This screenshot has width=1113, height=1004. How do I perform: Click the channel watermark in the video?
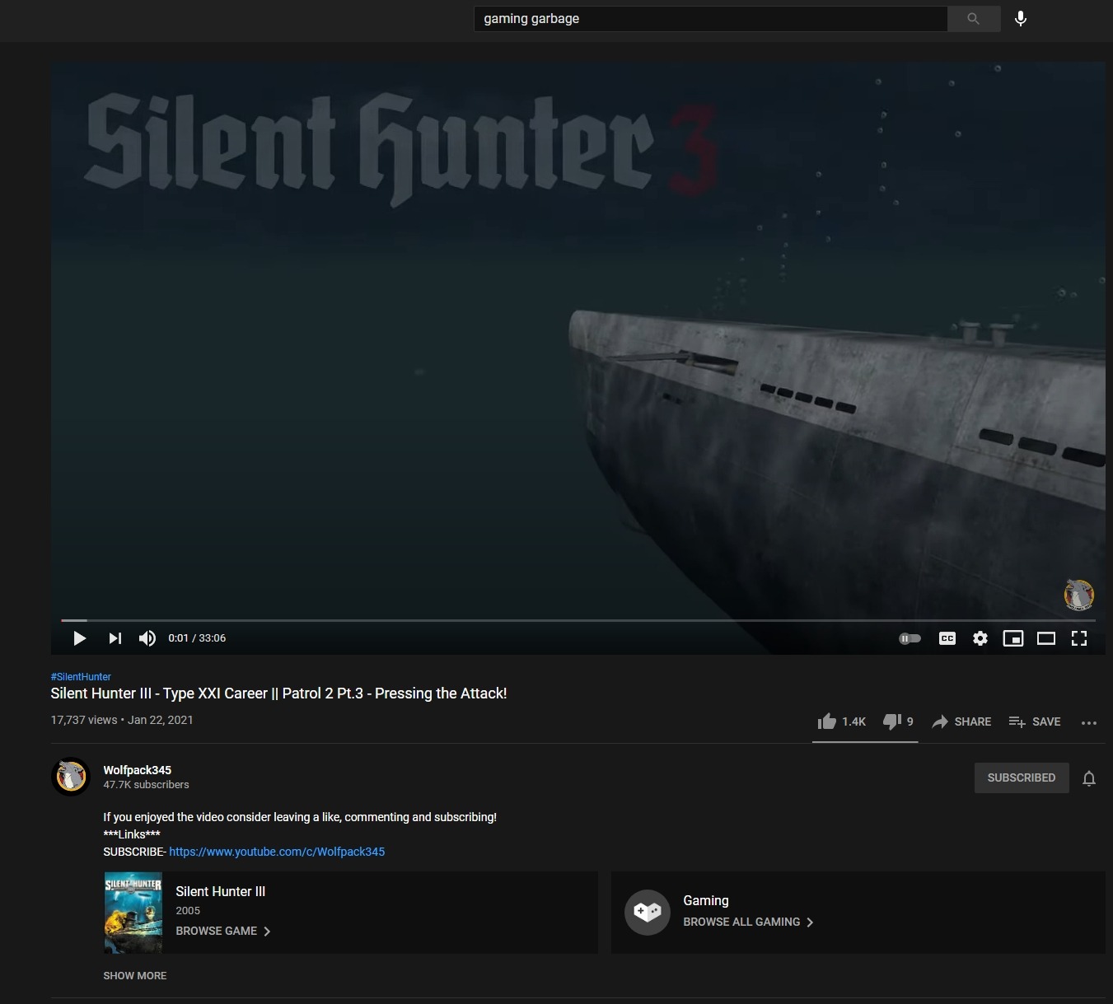tap(1078, 595)
